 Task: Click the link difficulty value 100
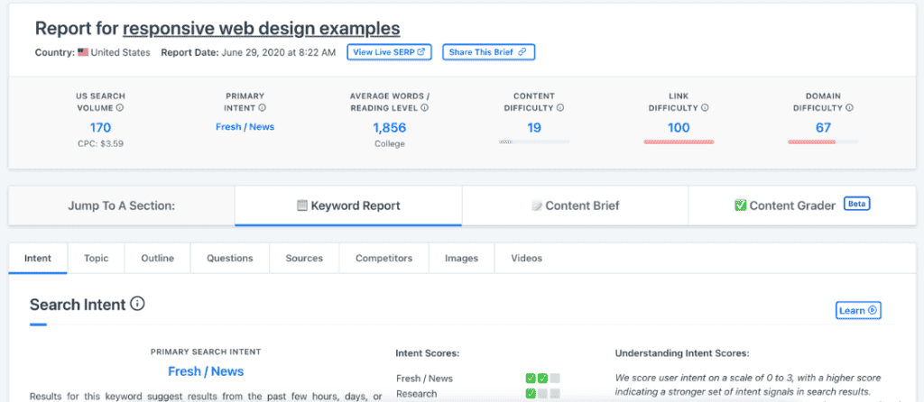679,128
